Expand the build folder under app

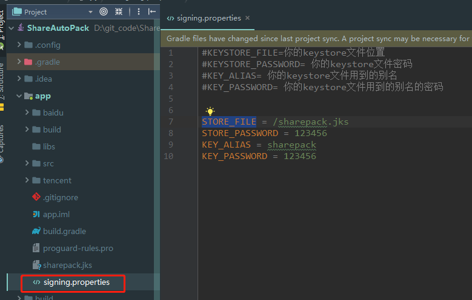[27, 129]
